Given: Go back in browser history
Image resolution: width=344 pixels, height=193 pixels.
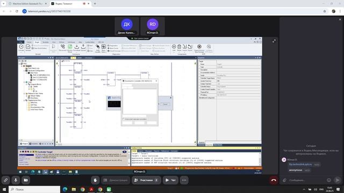Looking at the screenshot, I should (x=4, y=11).
